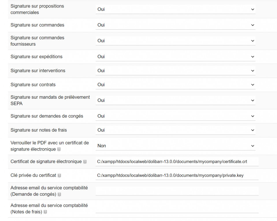Click help icon beside 'Verrouiller le PDF' label
This screenshot has width=277, height=221.
point(59,149)
